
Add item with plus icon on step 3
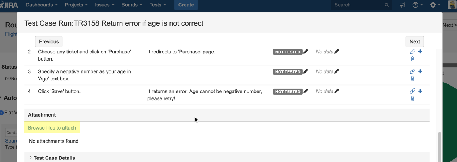point(420,71)
